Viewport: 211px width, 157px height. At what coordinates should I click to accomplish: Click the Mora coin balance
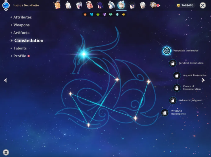pyautogui.click(x=185, y=5)
